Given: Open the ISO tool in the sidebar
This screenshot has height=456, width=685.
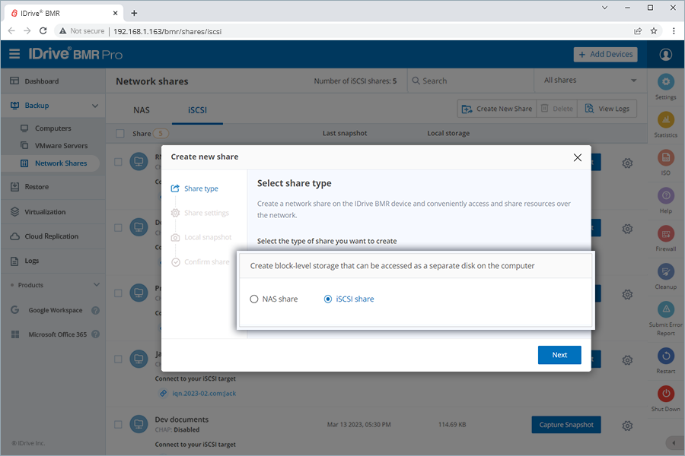Looking at the screenshot, I should (x=665, y=159).
